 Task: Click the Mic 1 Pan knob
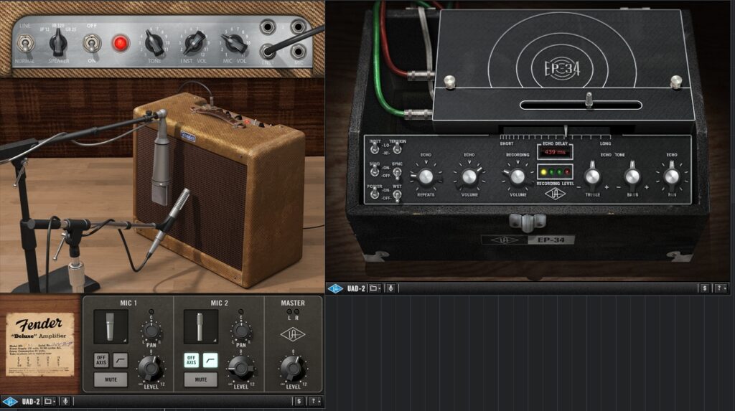click(x=151, y=331)
